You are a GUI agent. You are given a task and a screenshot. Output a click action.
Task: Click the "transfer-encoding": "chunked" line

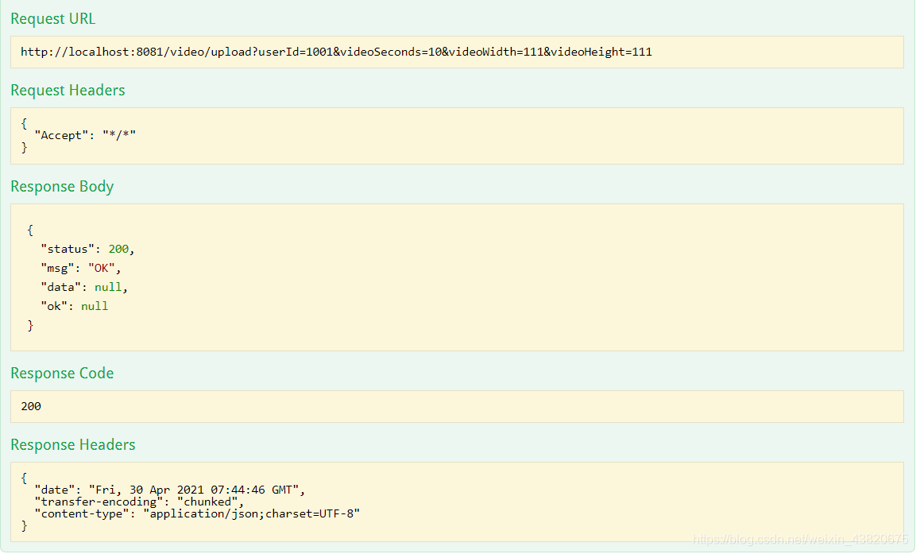(139, 502)
